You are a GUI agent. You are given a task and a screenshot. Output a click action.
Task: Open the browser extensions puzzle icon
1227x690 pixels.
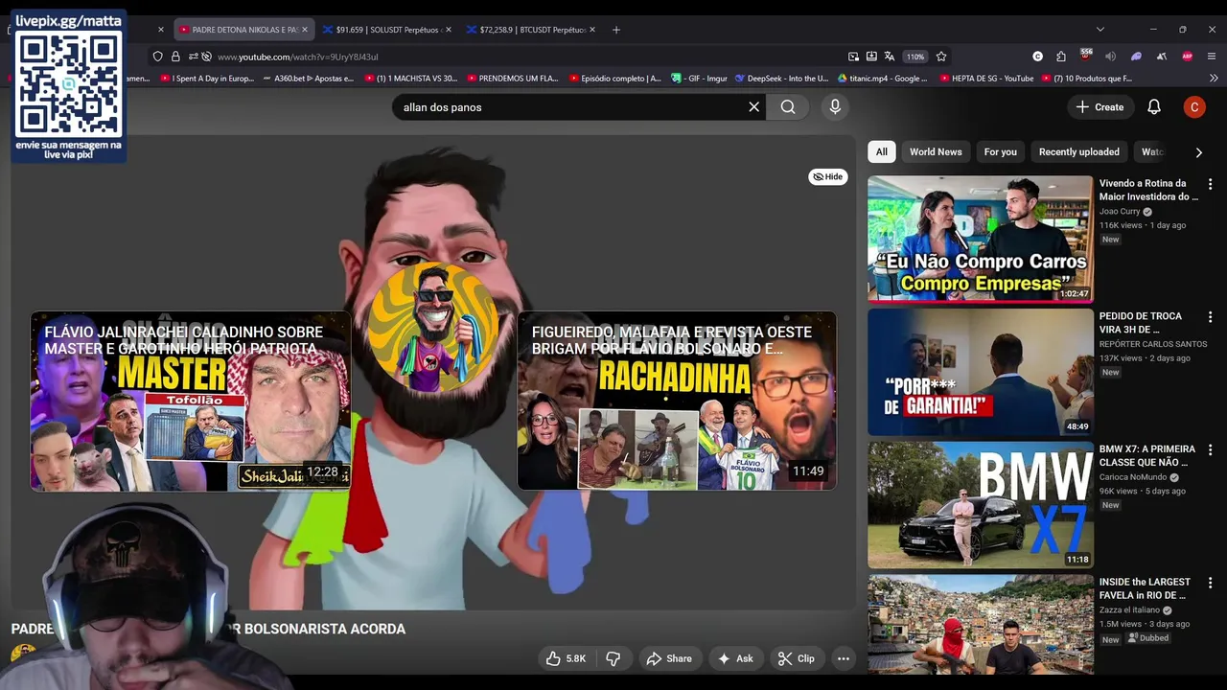[1061, 57]
